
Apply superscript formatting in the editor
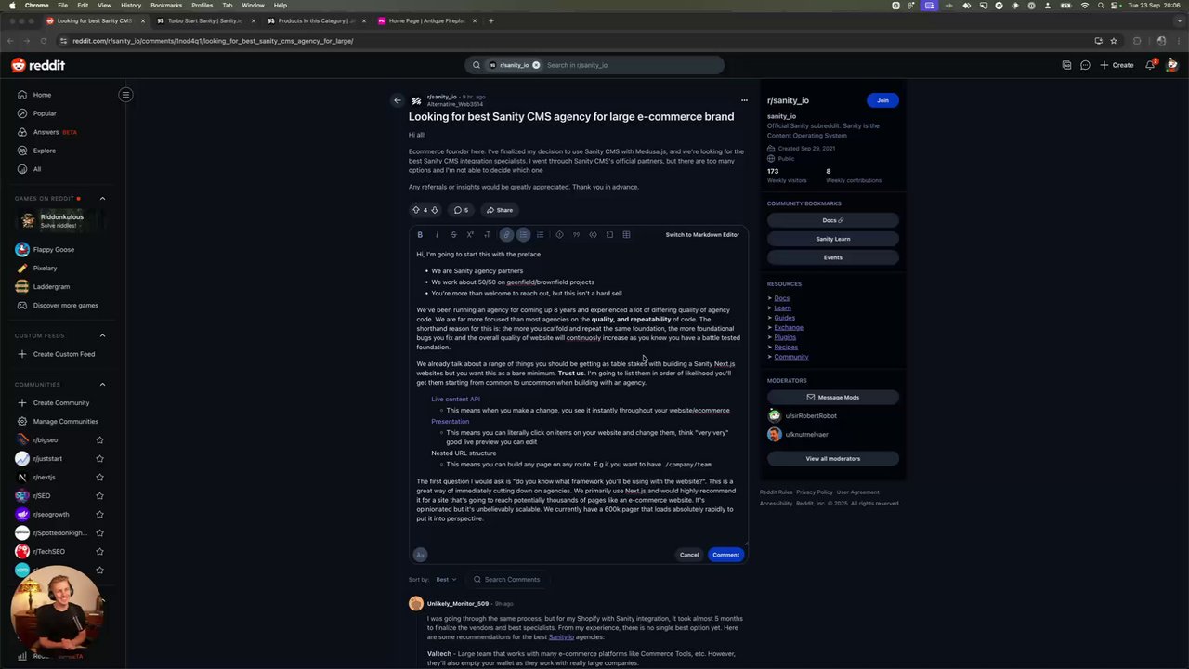(x=470, y=235)
